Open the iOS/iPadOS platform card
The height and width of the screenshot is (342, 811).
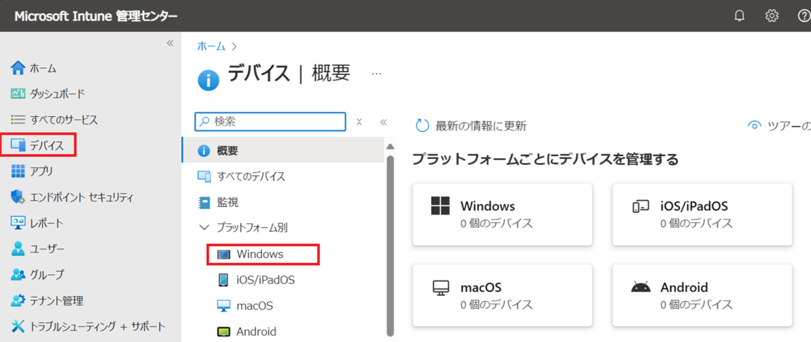[x=702, y=214]
